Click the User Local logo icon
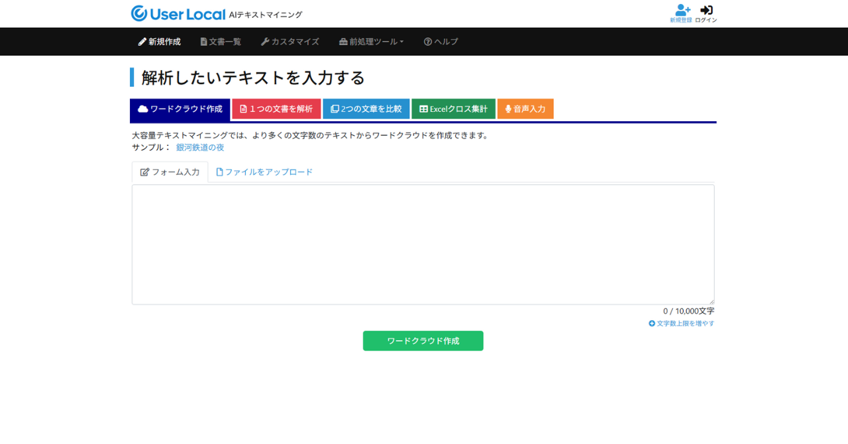848x444 pixels. point(139,14)
